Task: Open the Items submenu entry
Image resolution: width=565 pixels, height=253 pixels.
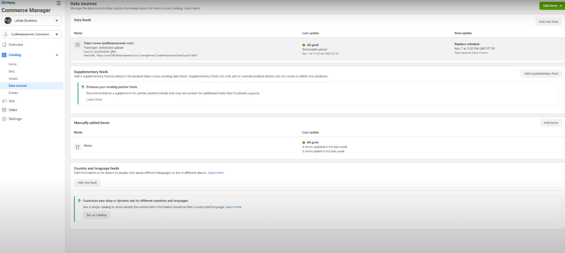Action: [13, 64]
